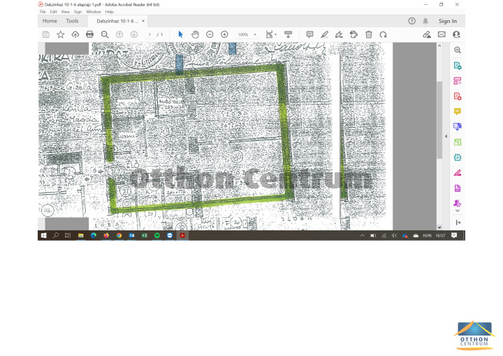Screen dimensions: 503x356
Task: Open Create PDF tool in right pane
Action: (458, 96)
